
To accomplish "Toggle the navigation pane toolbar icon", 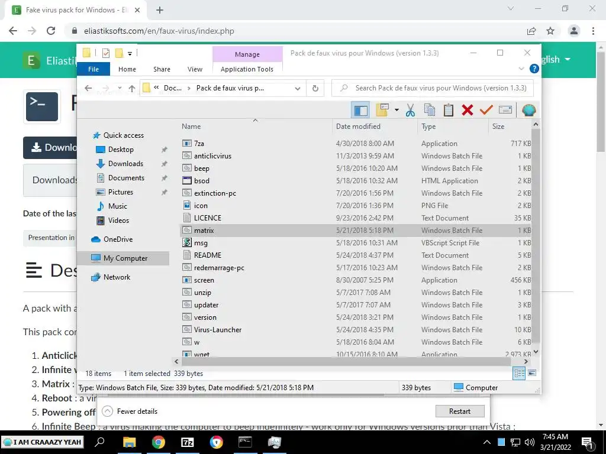I will click(360, 110).
